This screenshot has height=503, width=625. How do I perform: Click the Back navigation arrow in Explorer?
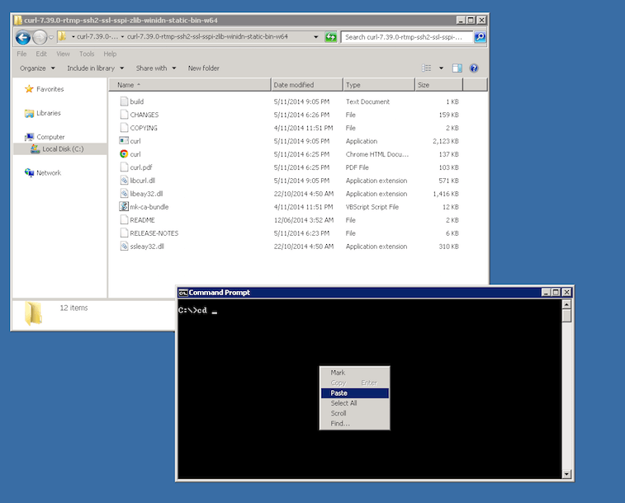click(23, 37)
